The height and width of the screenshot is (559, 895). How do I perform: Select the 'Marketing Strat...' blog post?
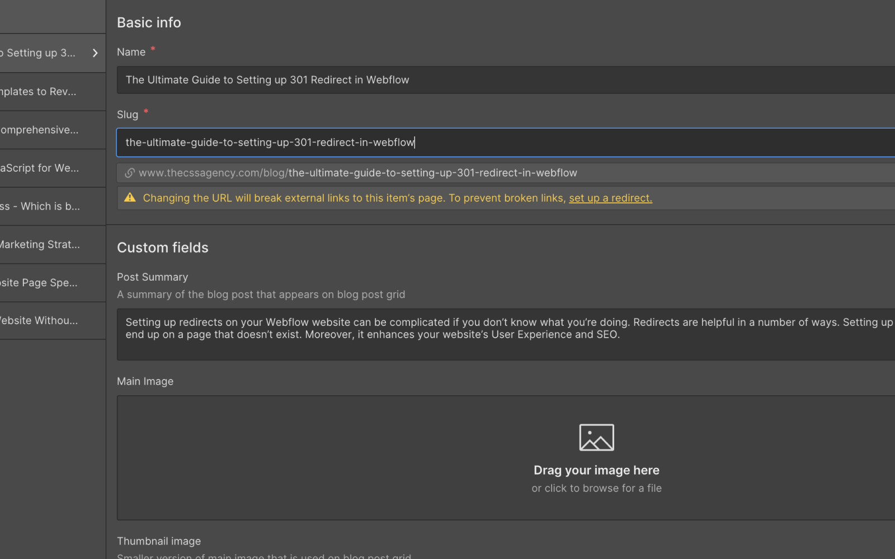click(x=45, y=244)
